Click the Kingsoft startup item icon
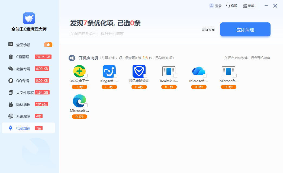The height and width of the screenshot is (173, 283). click(109, 71)
